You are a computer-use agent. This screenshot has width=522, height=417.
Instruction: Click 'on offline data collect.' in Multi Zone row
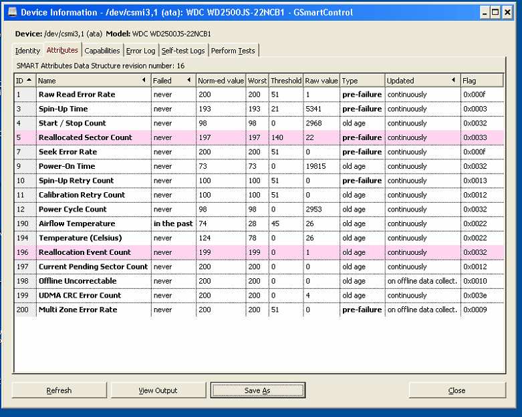[422, 310]
